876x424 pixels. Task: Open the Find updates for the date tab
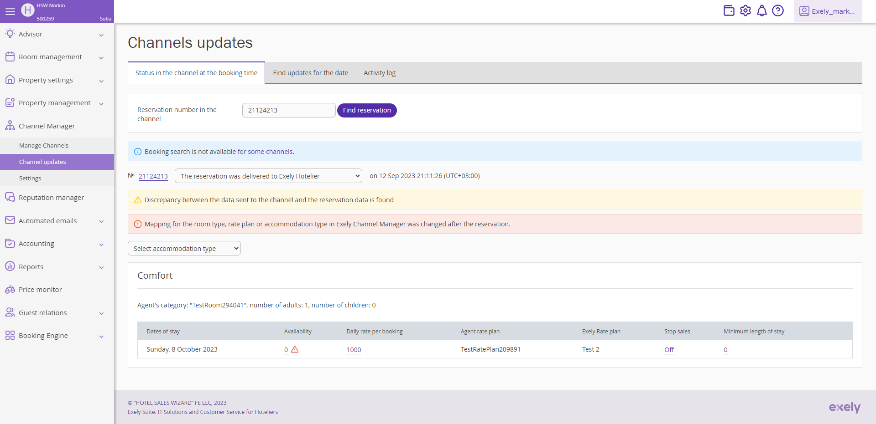(x=310, y=72)
